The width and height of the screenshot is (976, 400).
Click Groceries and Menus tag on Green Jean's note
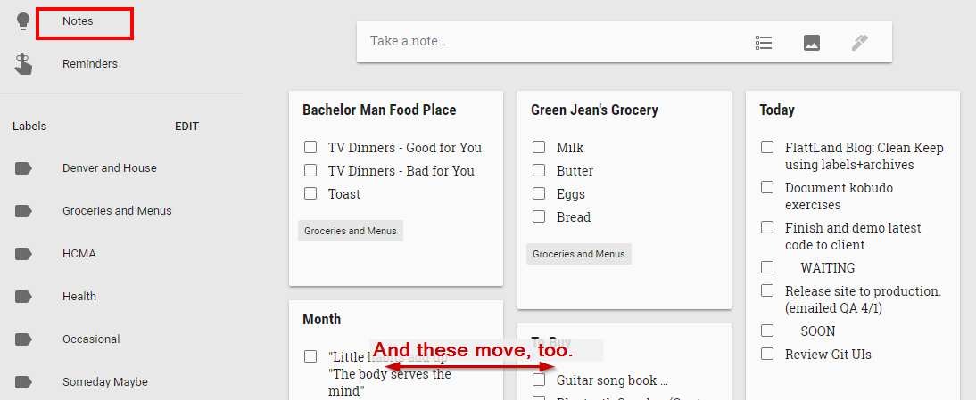tap(579, 254)
